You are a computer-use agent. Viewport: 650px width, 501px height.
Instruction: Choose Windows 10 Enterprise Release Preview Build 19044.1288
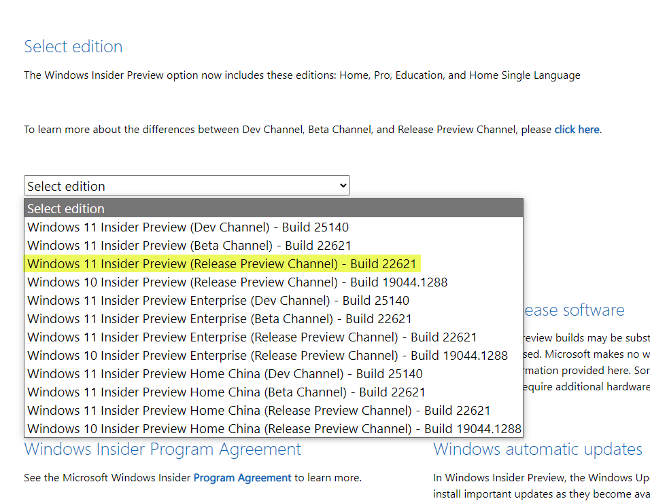tap(267, 355)
